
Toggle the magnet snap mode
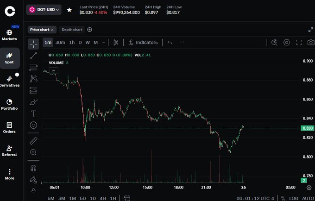33,168
